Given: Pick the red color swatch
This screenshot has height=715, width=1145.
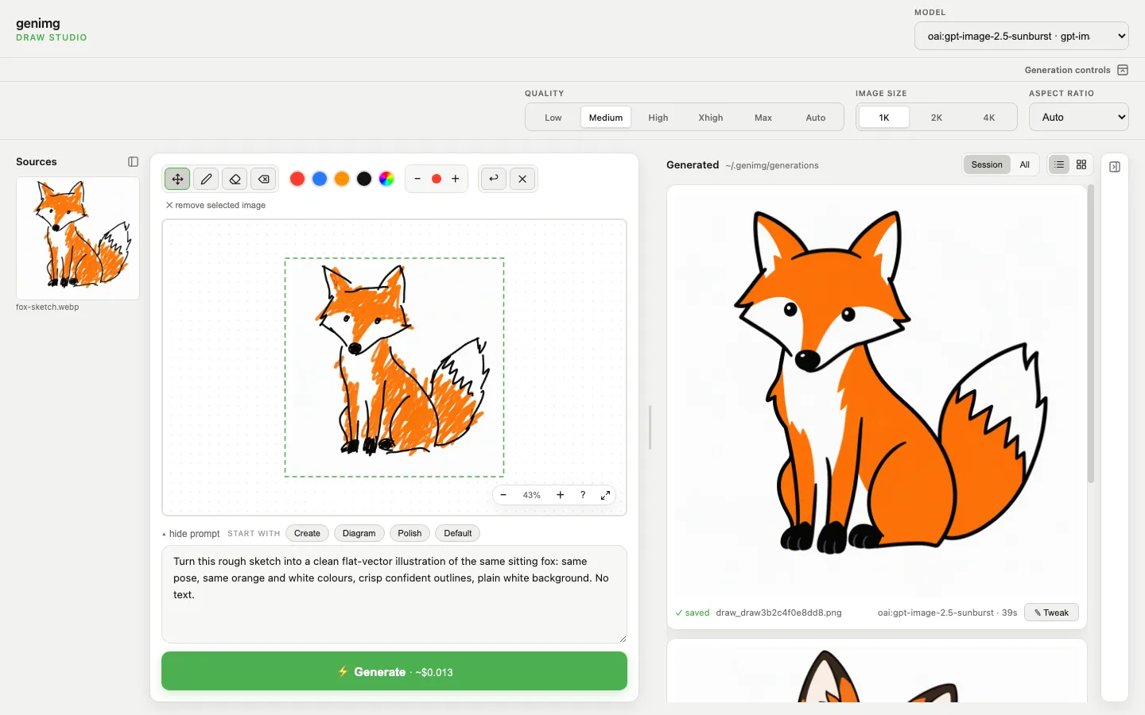Looking at the screenshot, I should 297,179.
